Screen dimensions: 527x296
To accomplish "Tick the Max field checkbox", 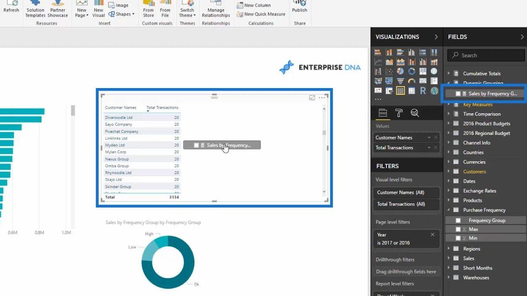I will [458, 229].
